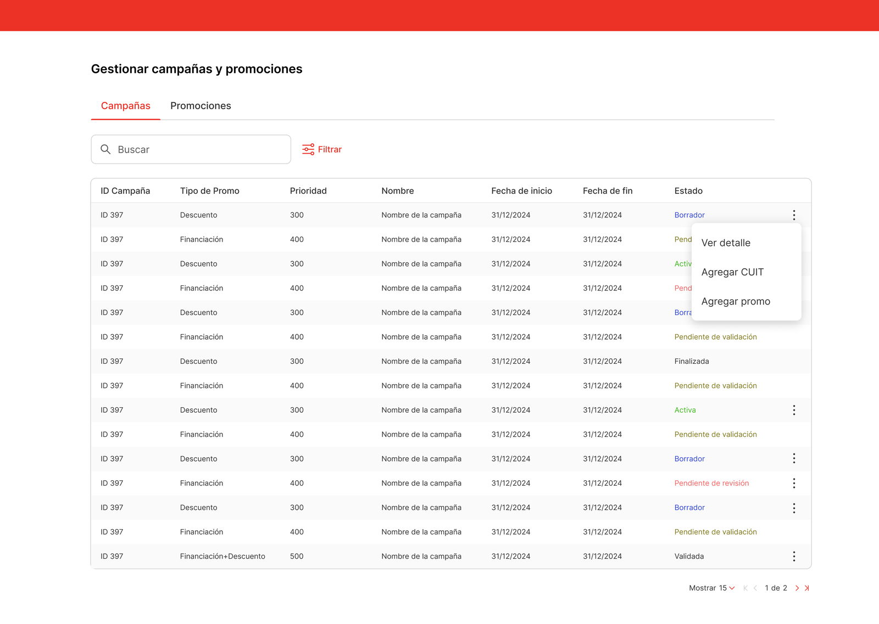The height and width of the screenshot is (624, 879).
Task: Select Ver detalle from the context menu
Action: pyautogui.click(x=726, y=243)
